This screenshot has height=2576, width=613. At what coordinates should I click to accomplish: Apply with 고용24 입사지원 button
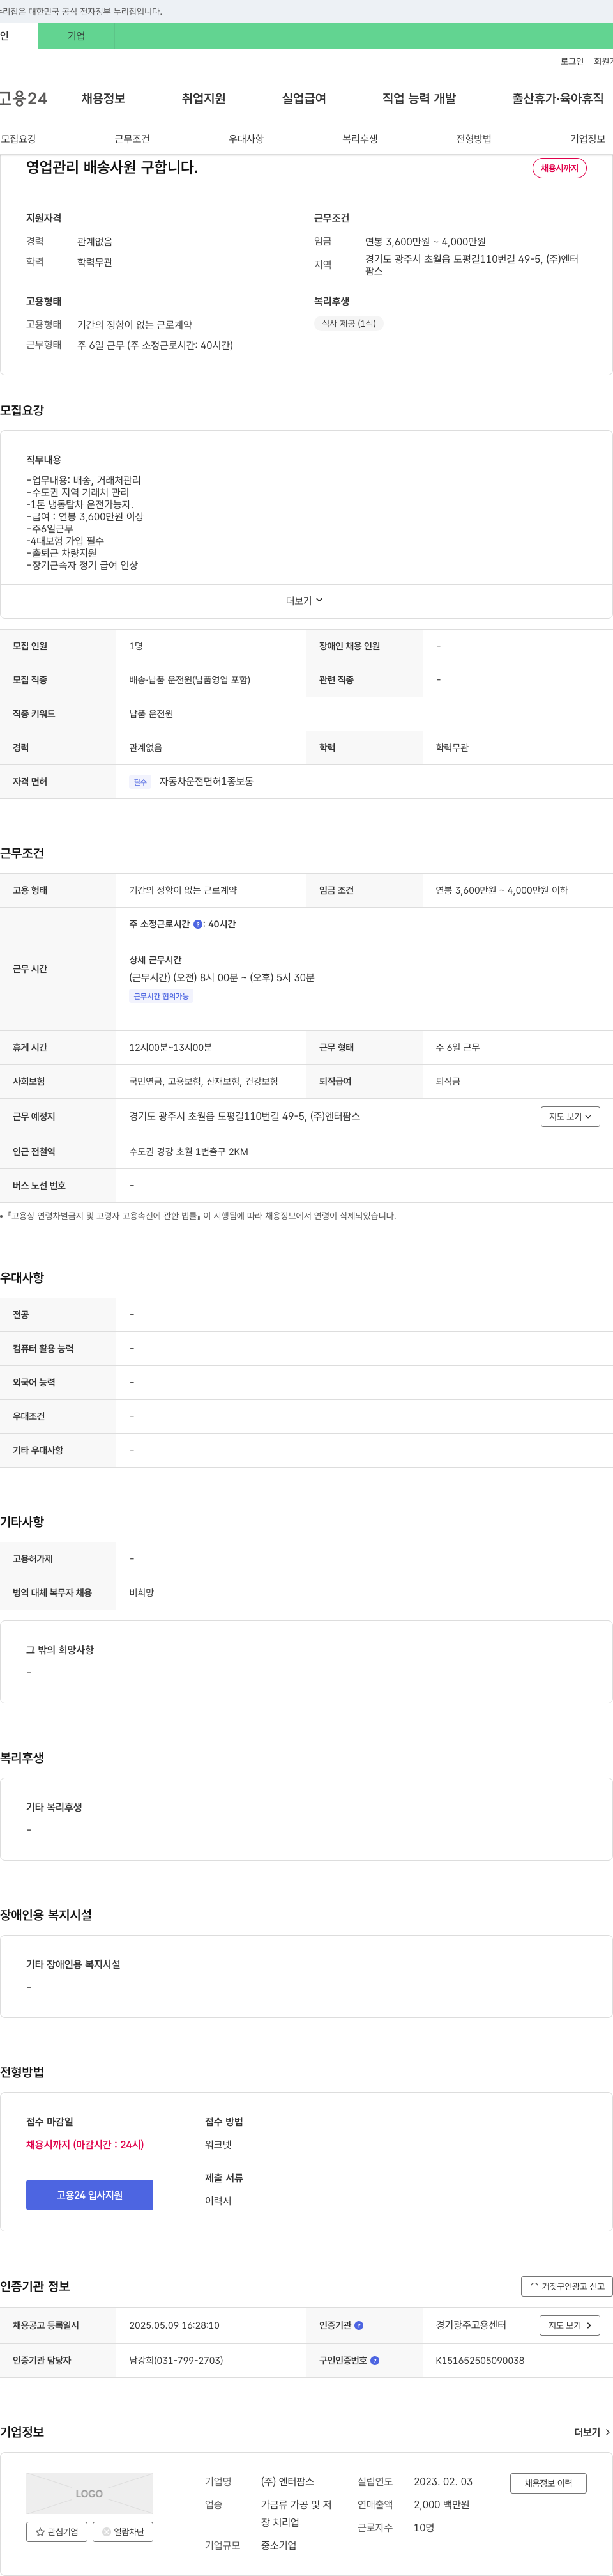[90, 2195]
